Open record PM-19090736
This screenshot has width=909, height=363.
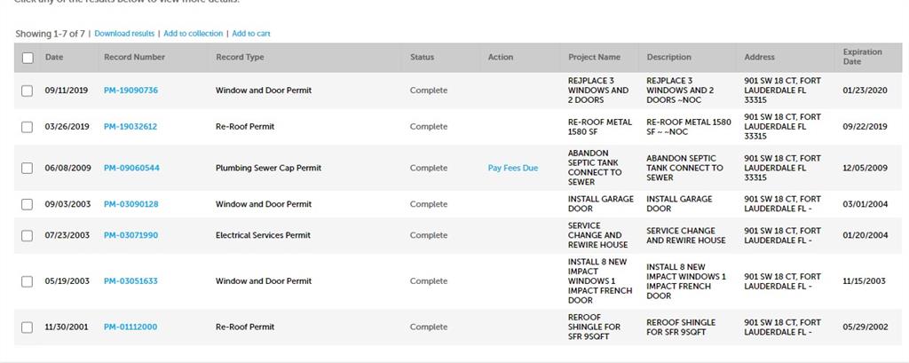pos(130,91)
